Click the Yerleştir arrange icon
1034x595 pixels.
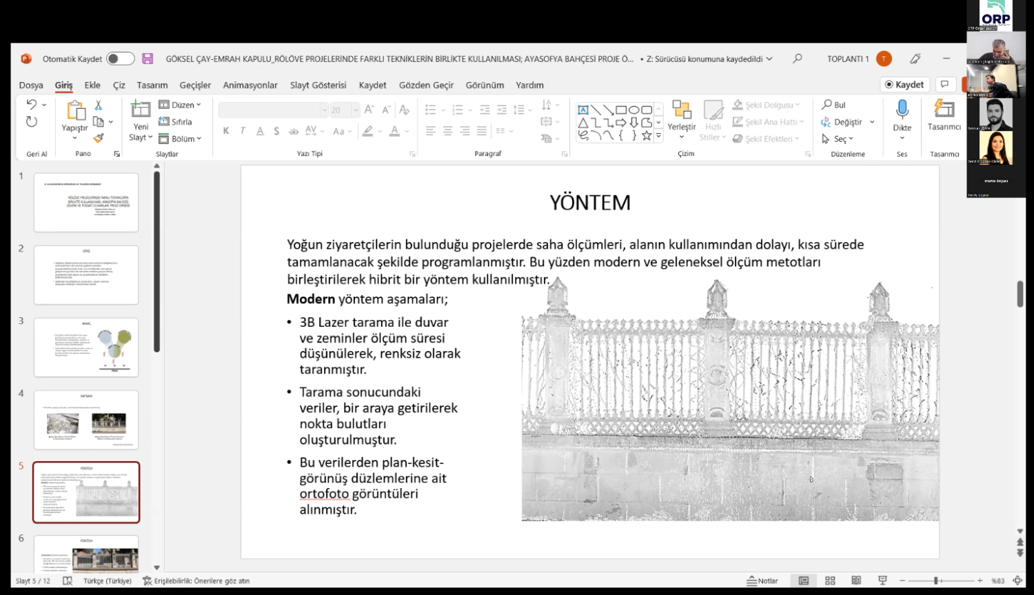[682, 110]
